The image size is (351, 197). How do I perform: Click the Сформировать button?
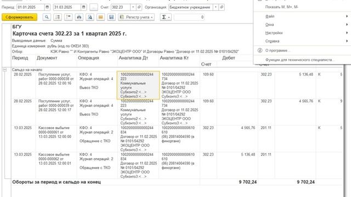pyautogui.click(x=20, y=17)
